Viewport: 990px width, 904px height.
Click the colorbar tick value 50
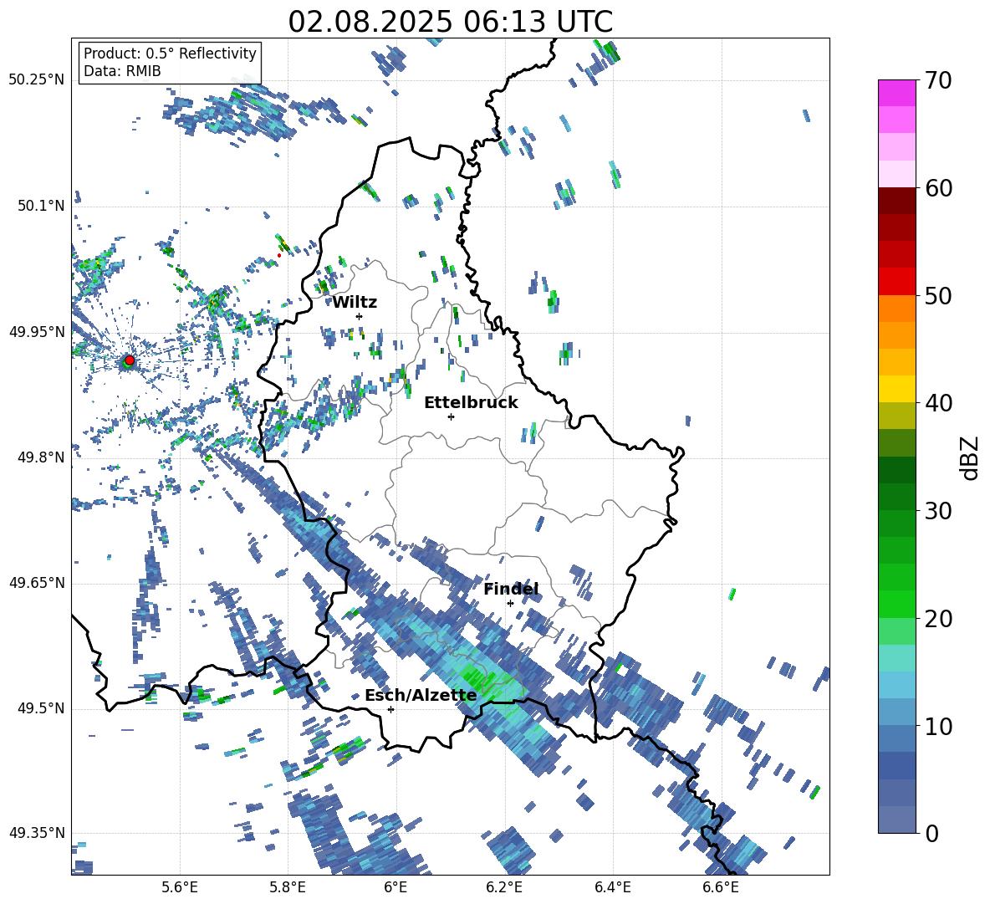pyautogui.click(x=938, y=295)
